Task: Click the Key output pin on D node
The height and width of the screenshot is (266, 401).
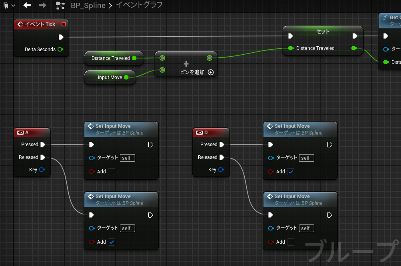Action: [221, 170]
